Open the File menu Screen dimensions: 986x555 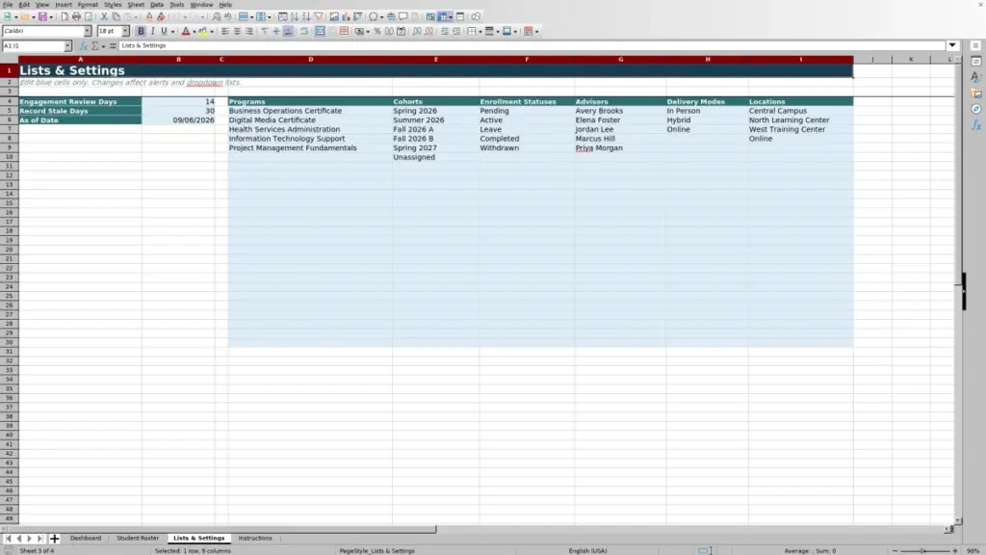click(x=8, y=5)
